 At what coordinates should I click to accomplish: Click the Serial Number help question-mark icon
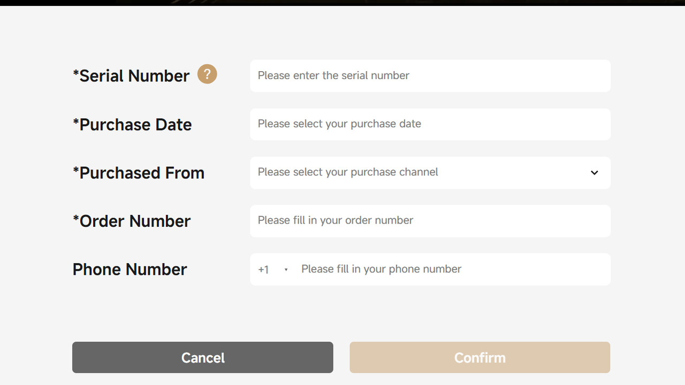[x=207, y=74]
